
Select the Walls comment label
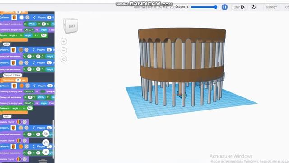tap(7, 117)
